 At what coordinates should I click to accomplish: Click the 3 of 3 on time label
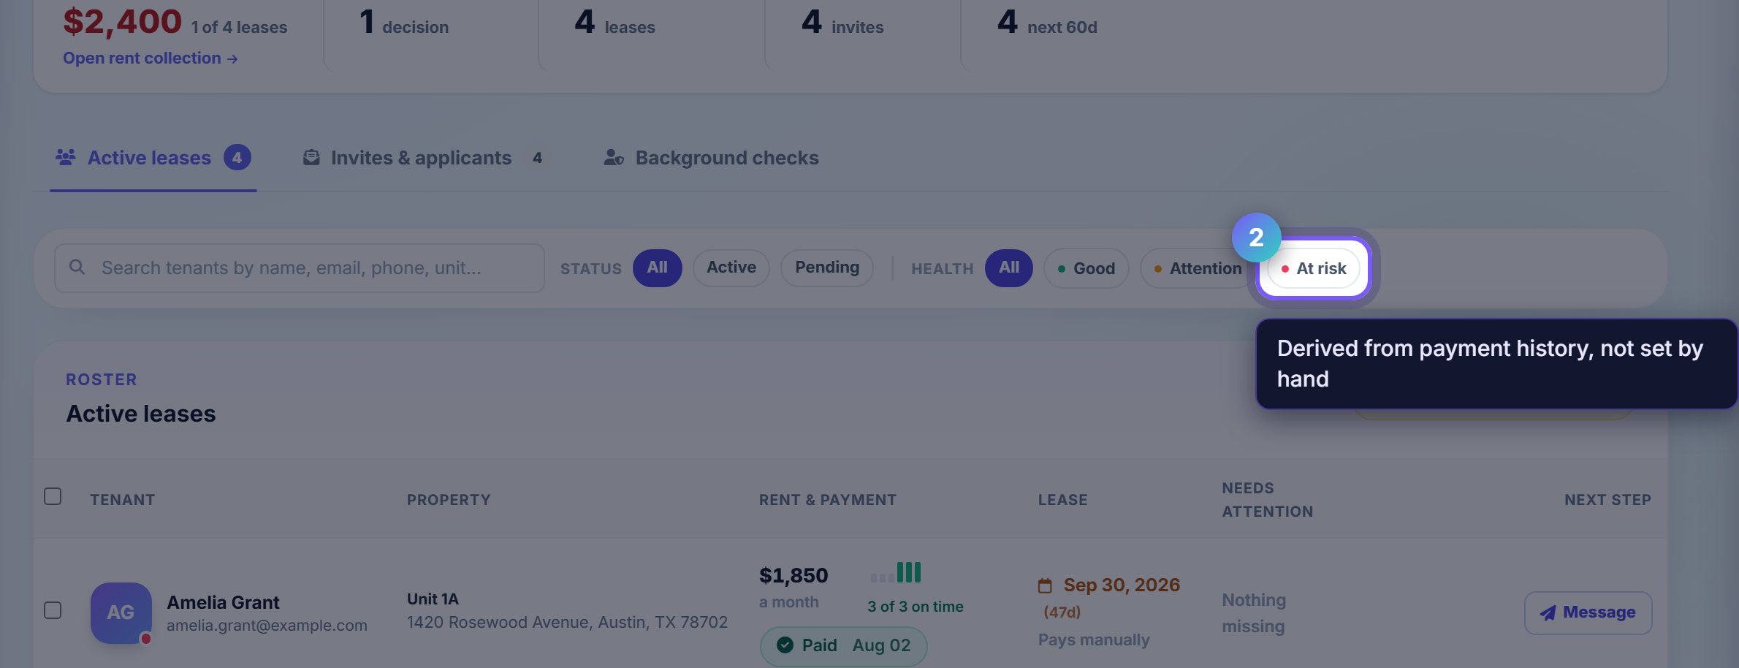(915, 607)
